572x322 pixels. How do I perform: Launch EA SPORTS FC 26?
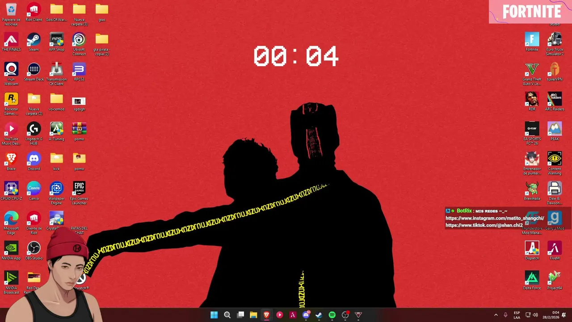click(x=532, y=134)
